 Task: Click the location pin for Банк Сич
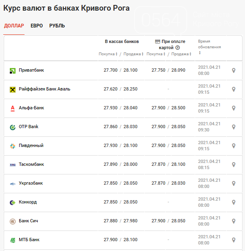pyautogui.click(x=234, y=221)
